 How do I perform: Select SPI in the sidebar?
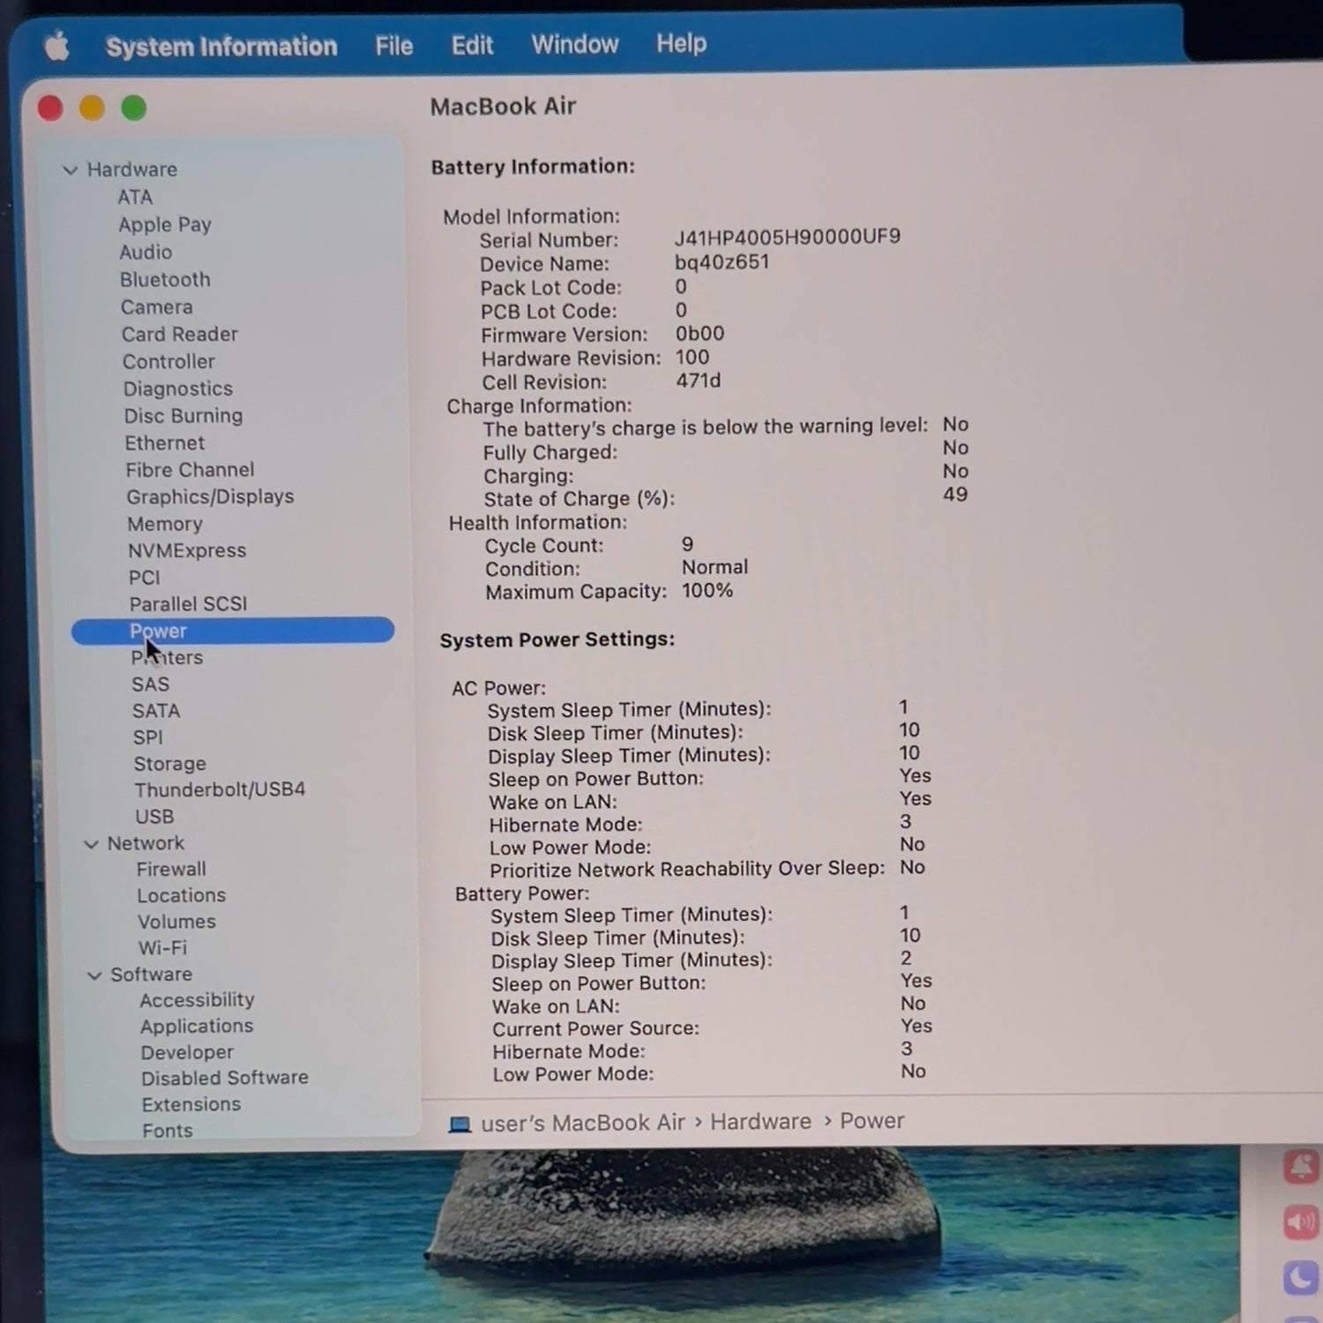tap(148, 737)
